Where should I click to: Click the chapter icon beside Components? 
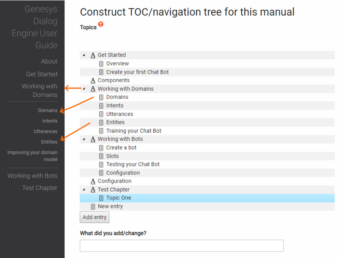pos(93,80)
